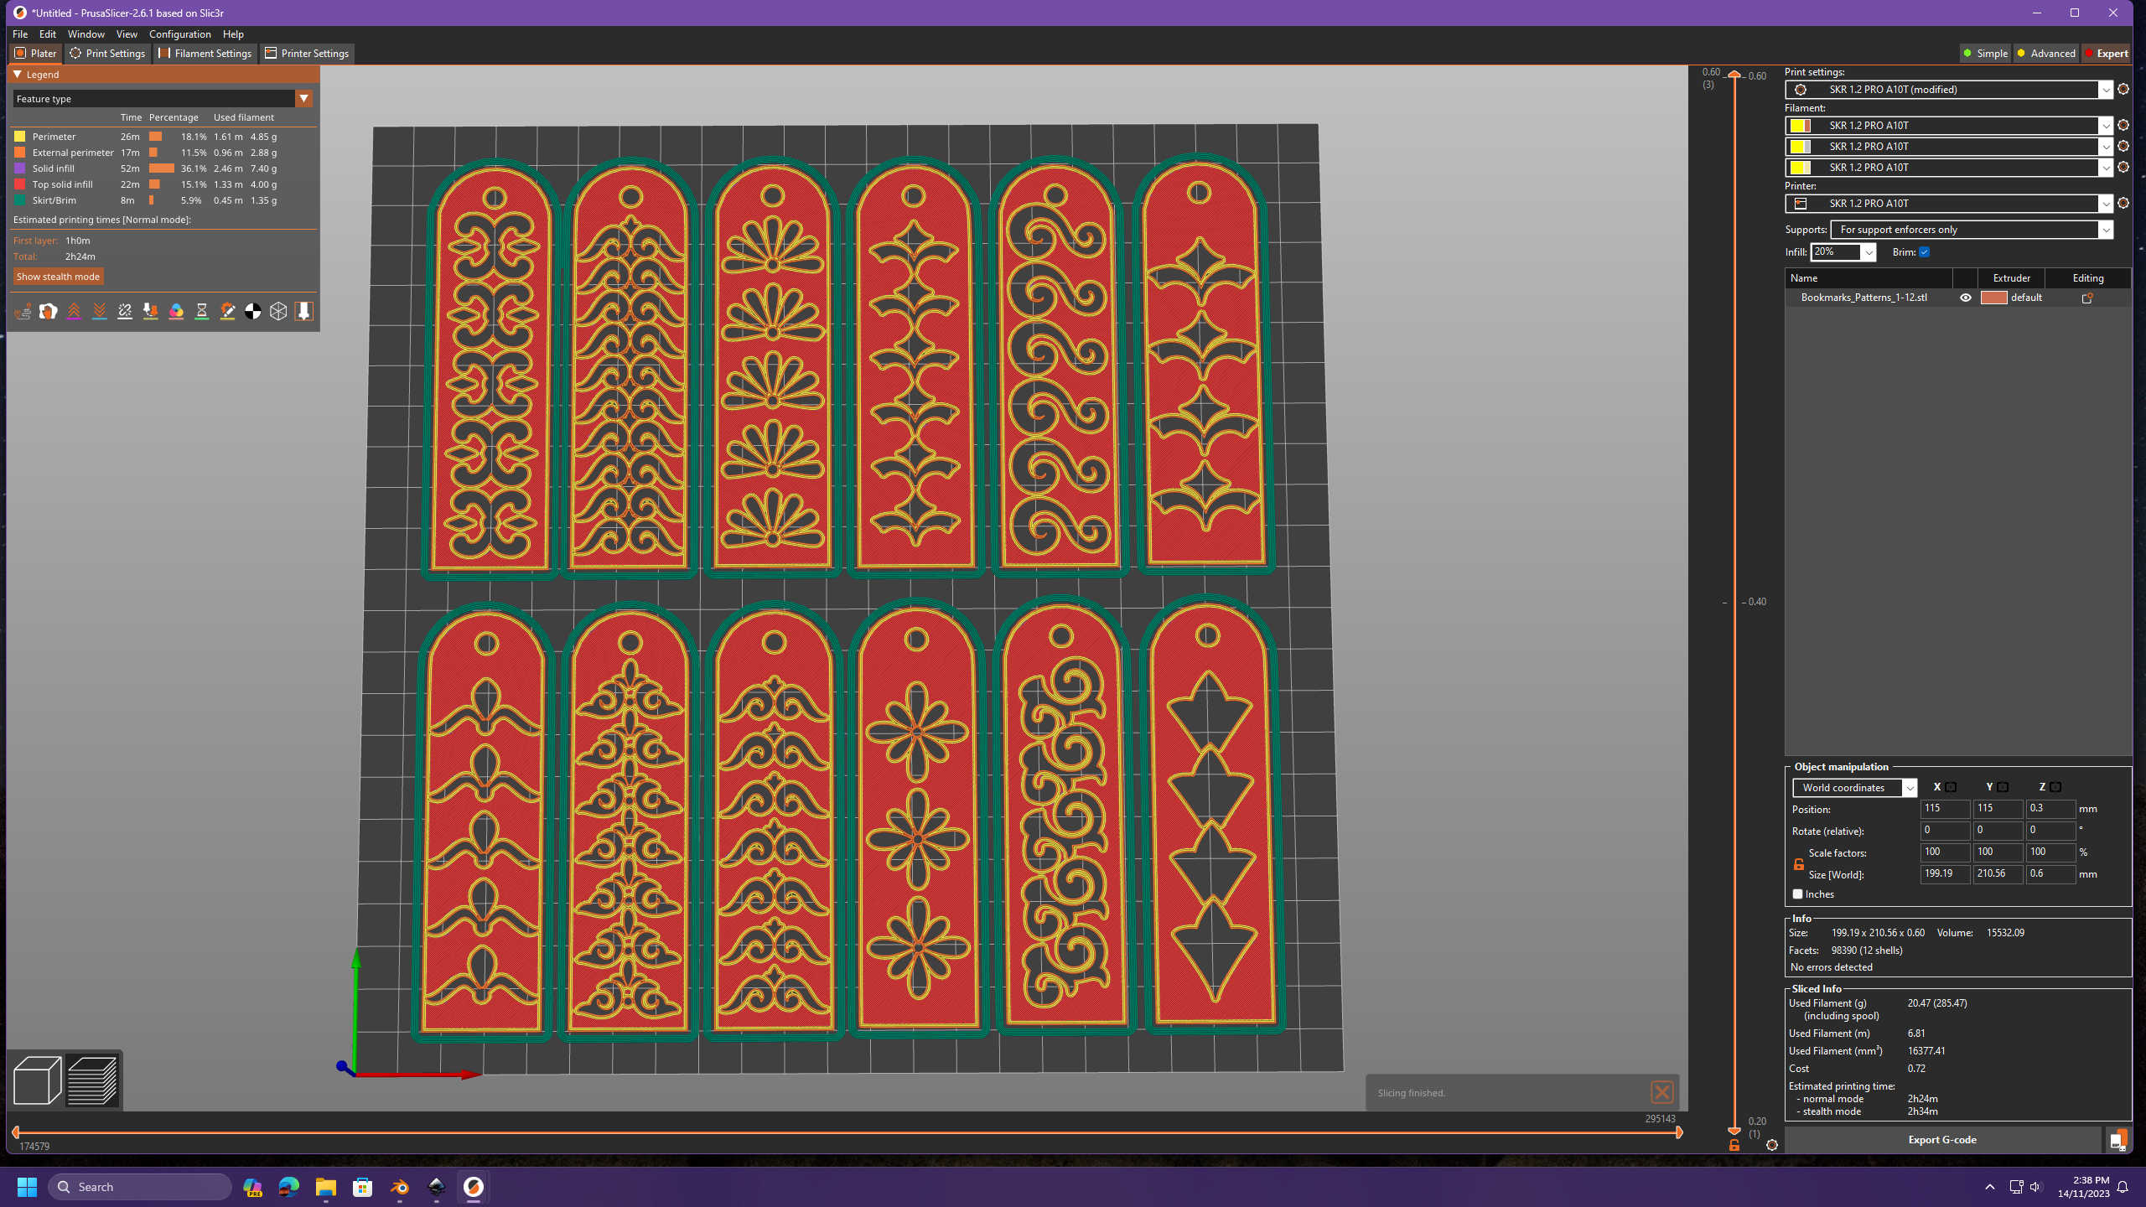Click Show stealth mode button
Viewport: 2146px width, 1207px height.
coord(58,277)
